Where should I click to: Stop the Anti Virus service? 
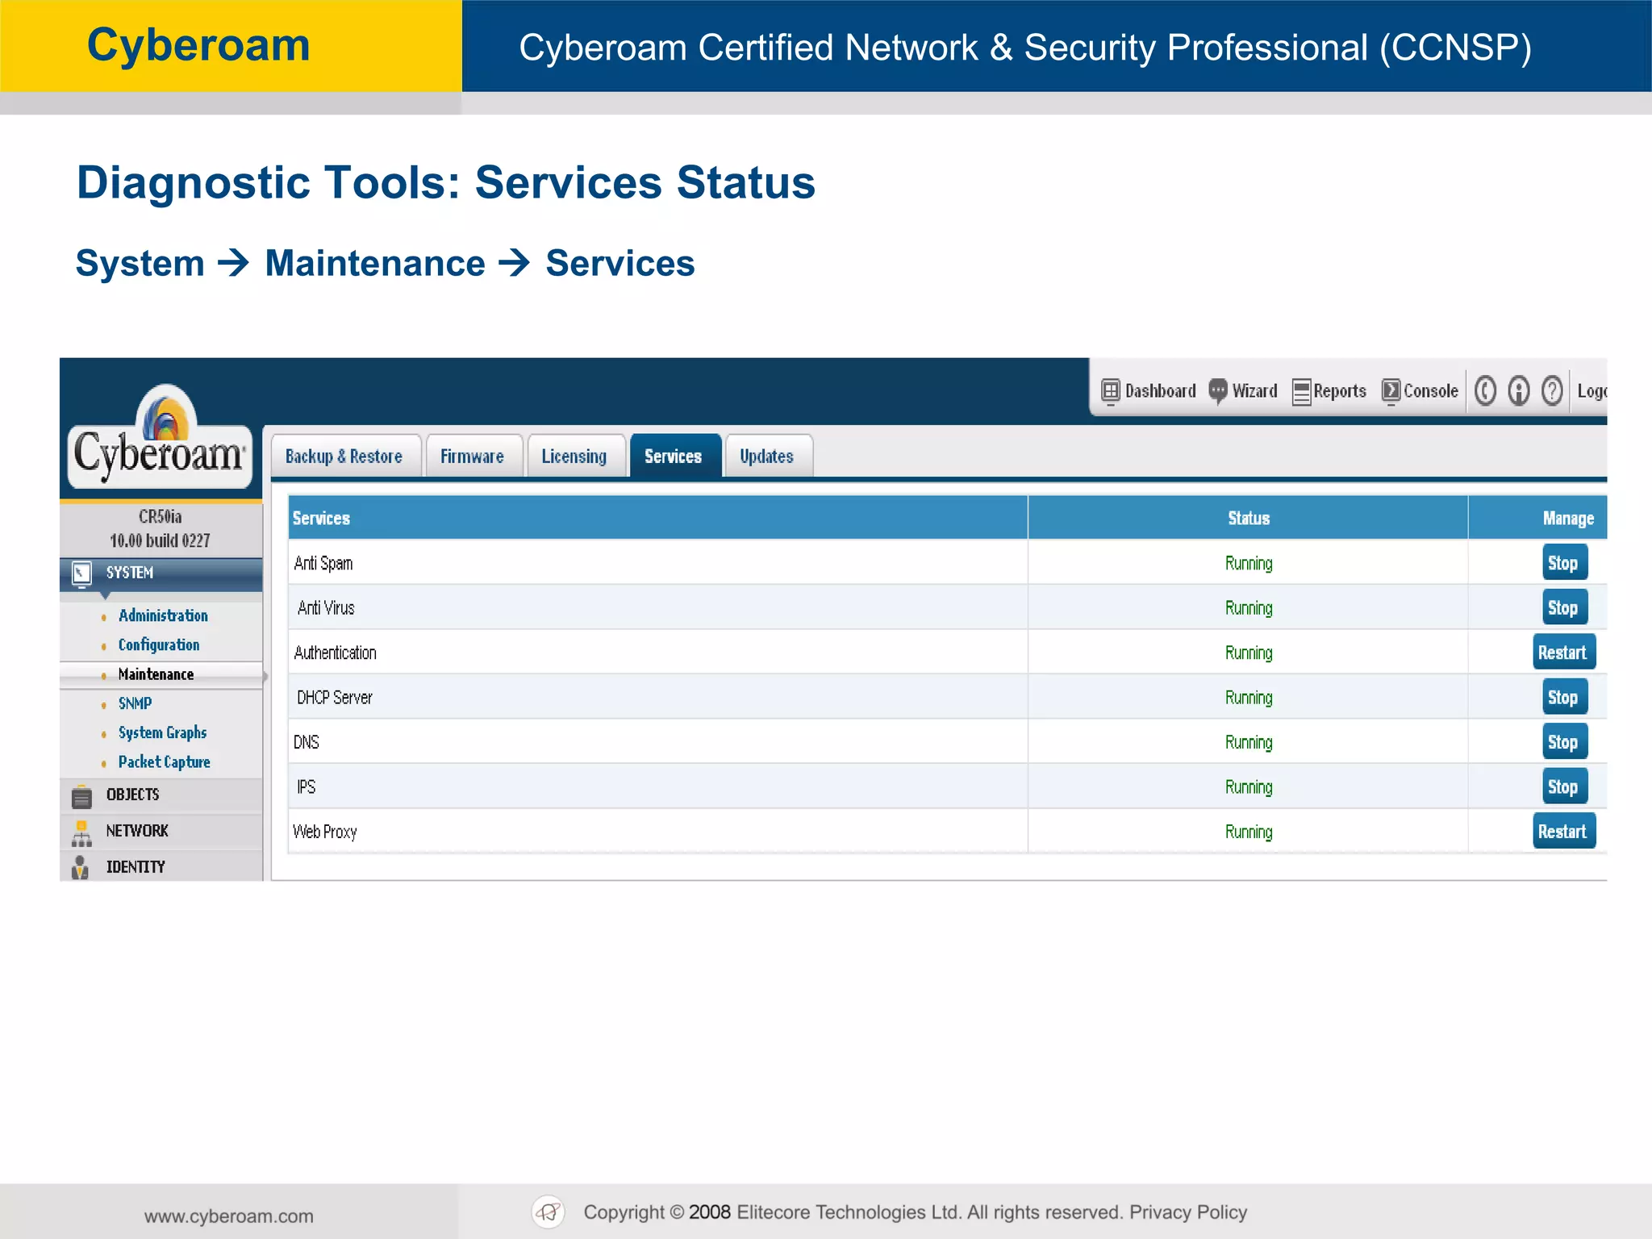[1565, 607]
